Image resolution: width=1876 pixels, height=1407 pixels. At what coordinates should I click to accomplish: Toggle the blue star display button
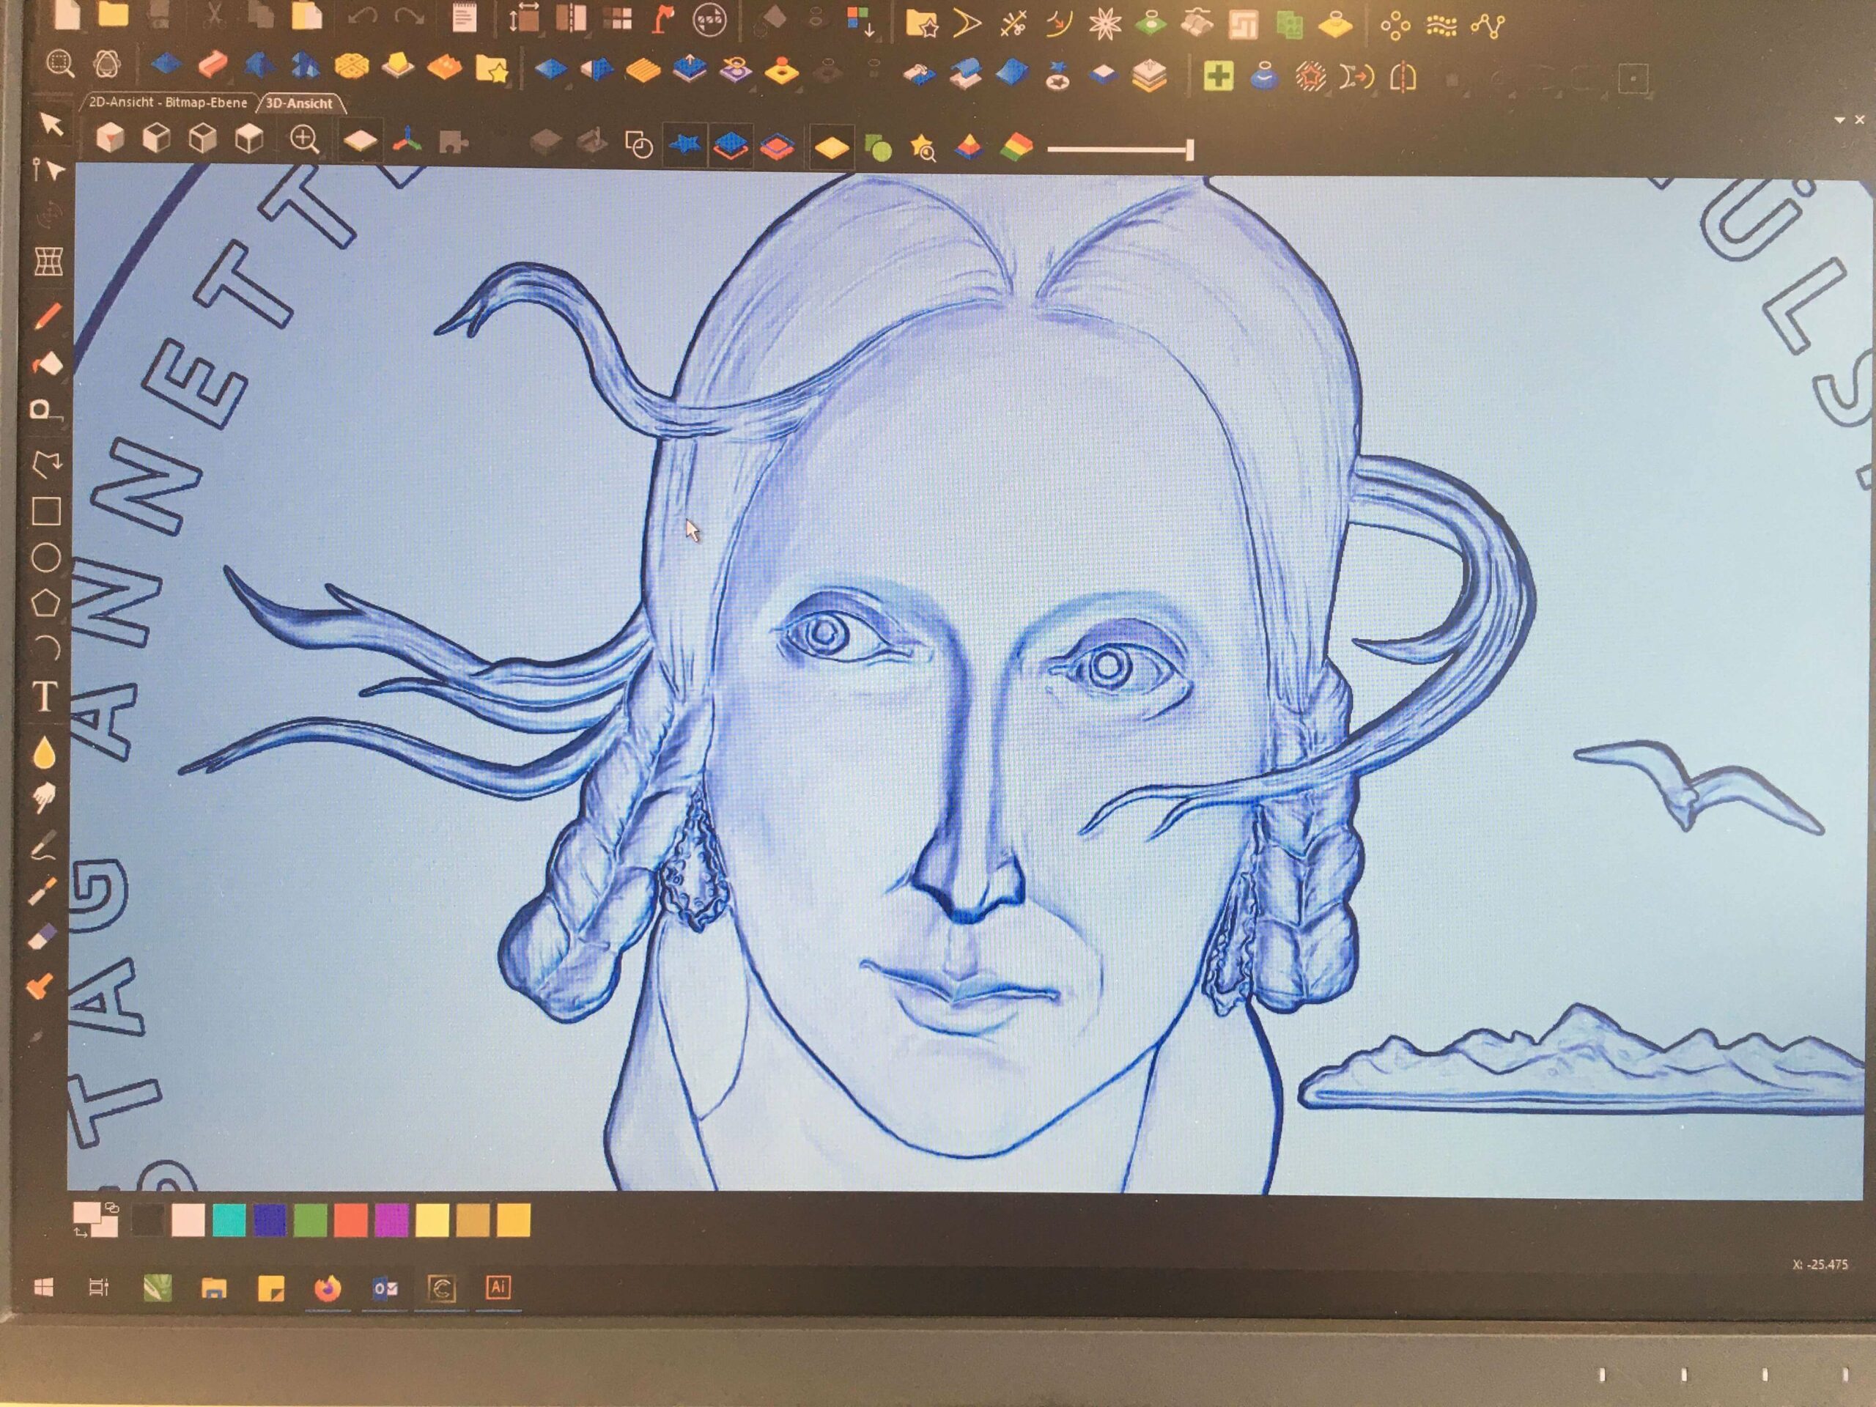[x=684, y=146]
